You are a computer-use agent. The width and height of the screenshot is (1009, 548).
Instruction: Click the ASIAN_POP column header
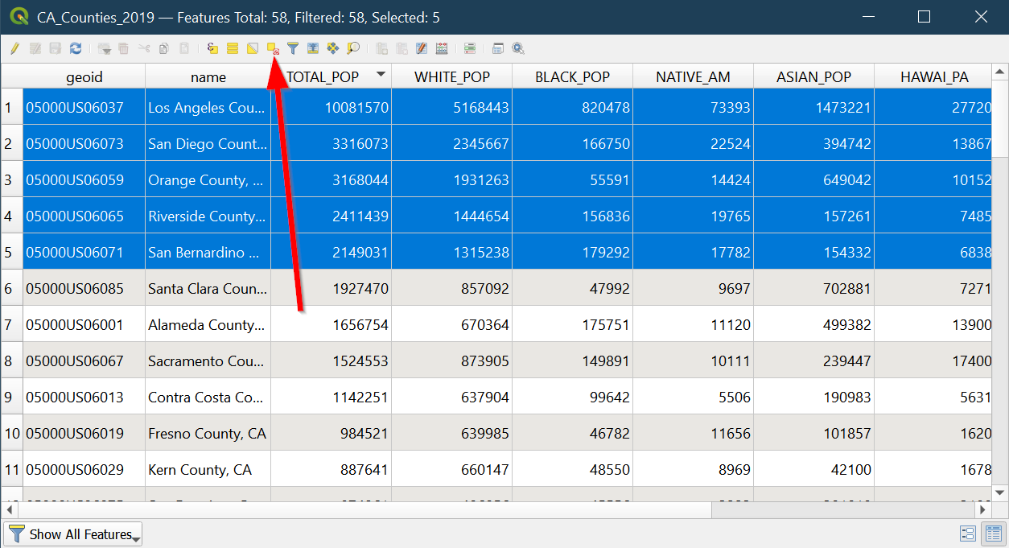813,77
